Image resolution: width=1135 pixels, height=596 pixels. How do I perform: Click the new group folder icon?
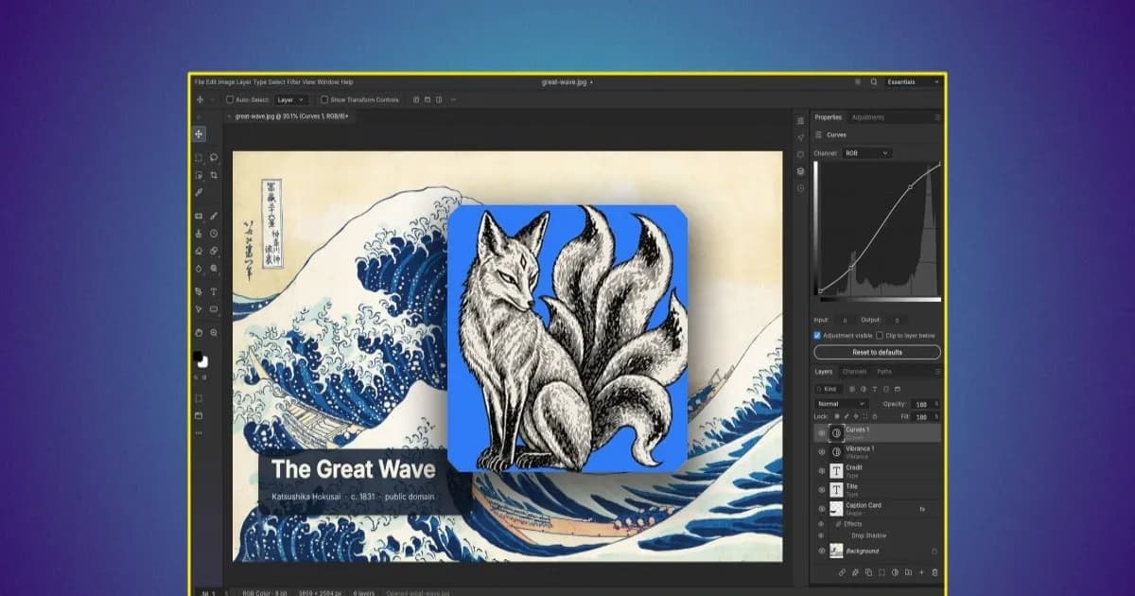click(908, 572)
